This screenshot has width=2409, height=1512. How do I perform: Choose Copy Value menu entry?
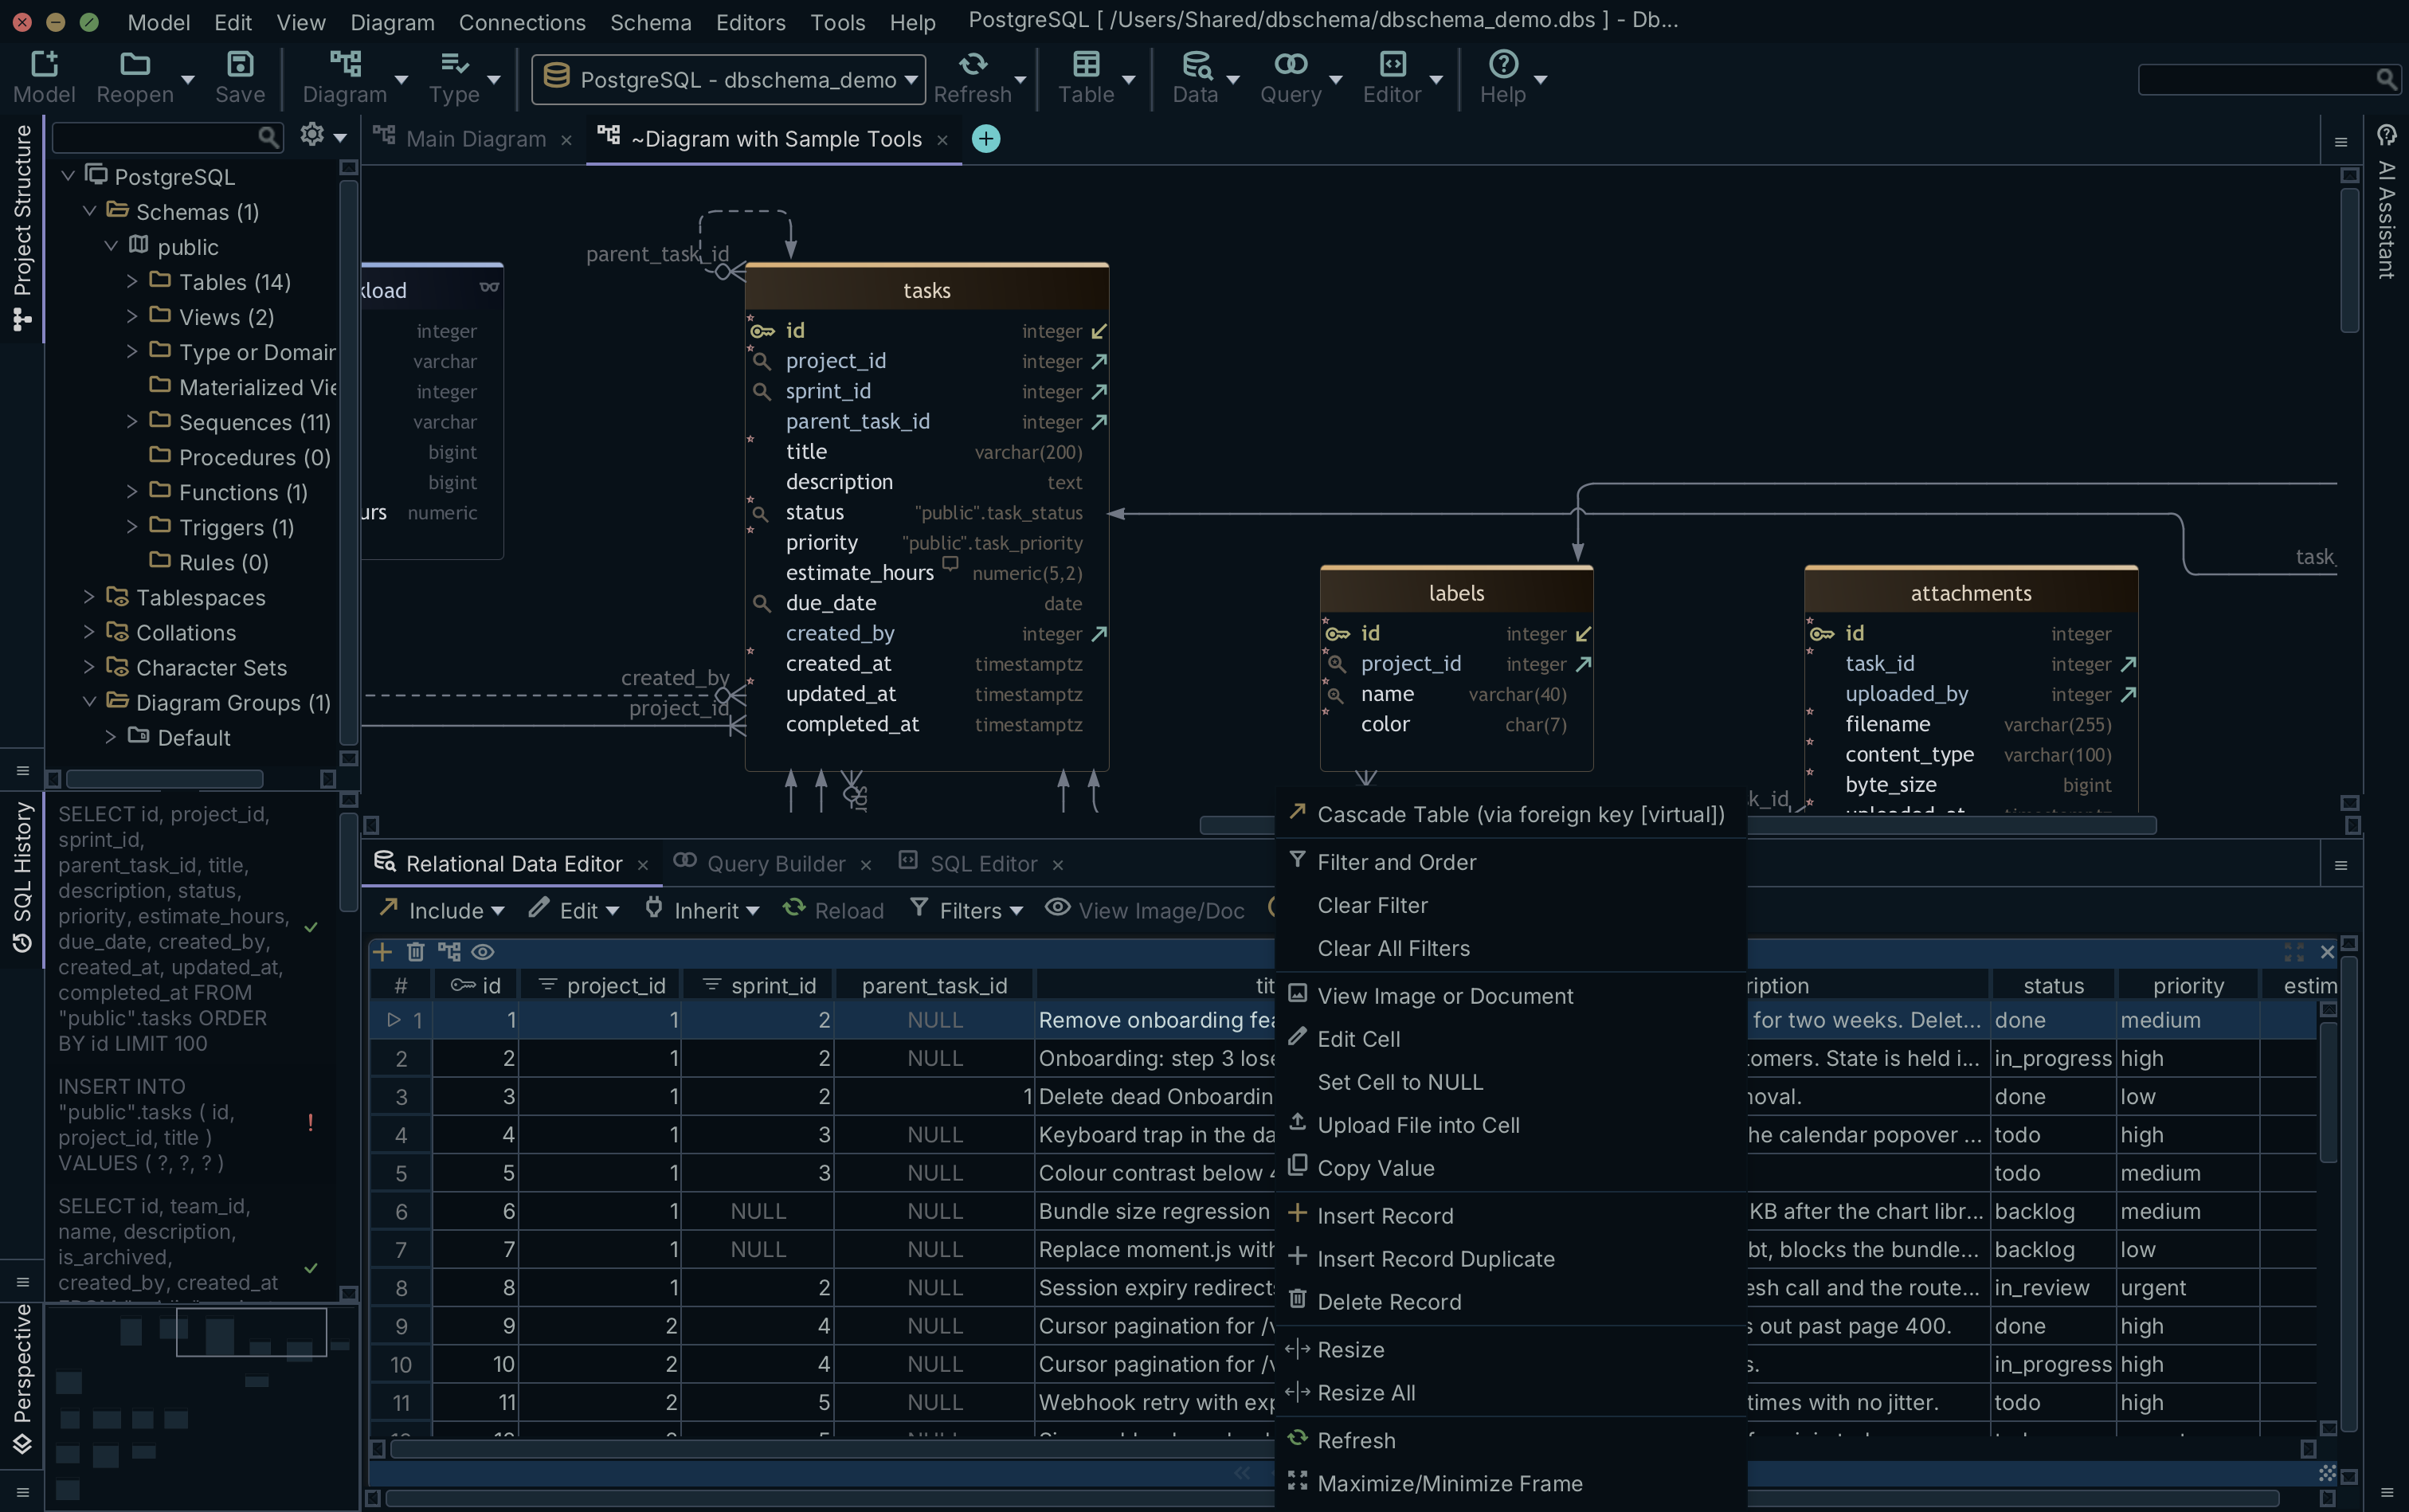[x=1511, y=1168]
